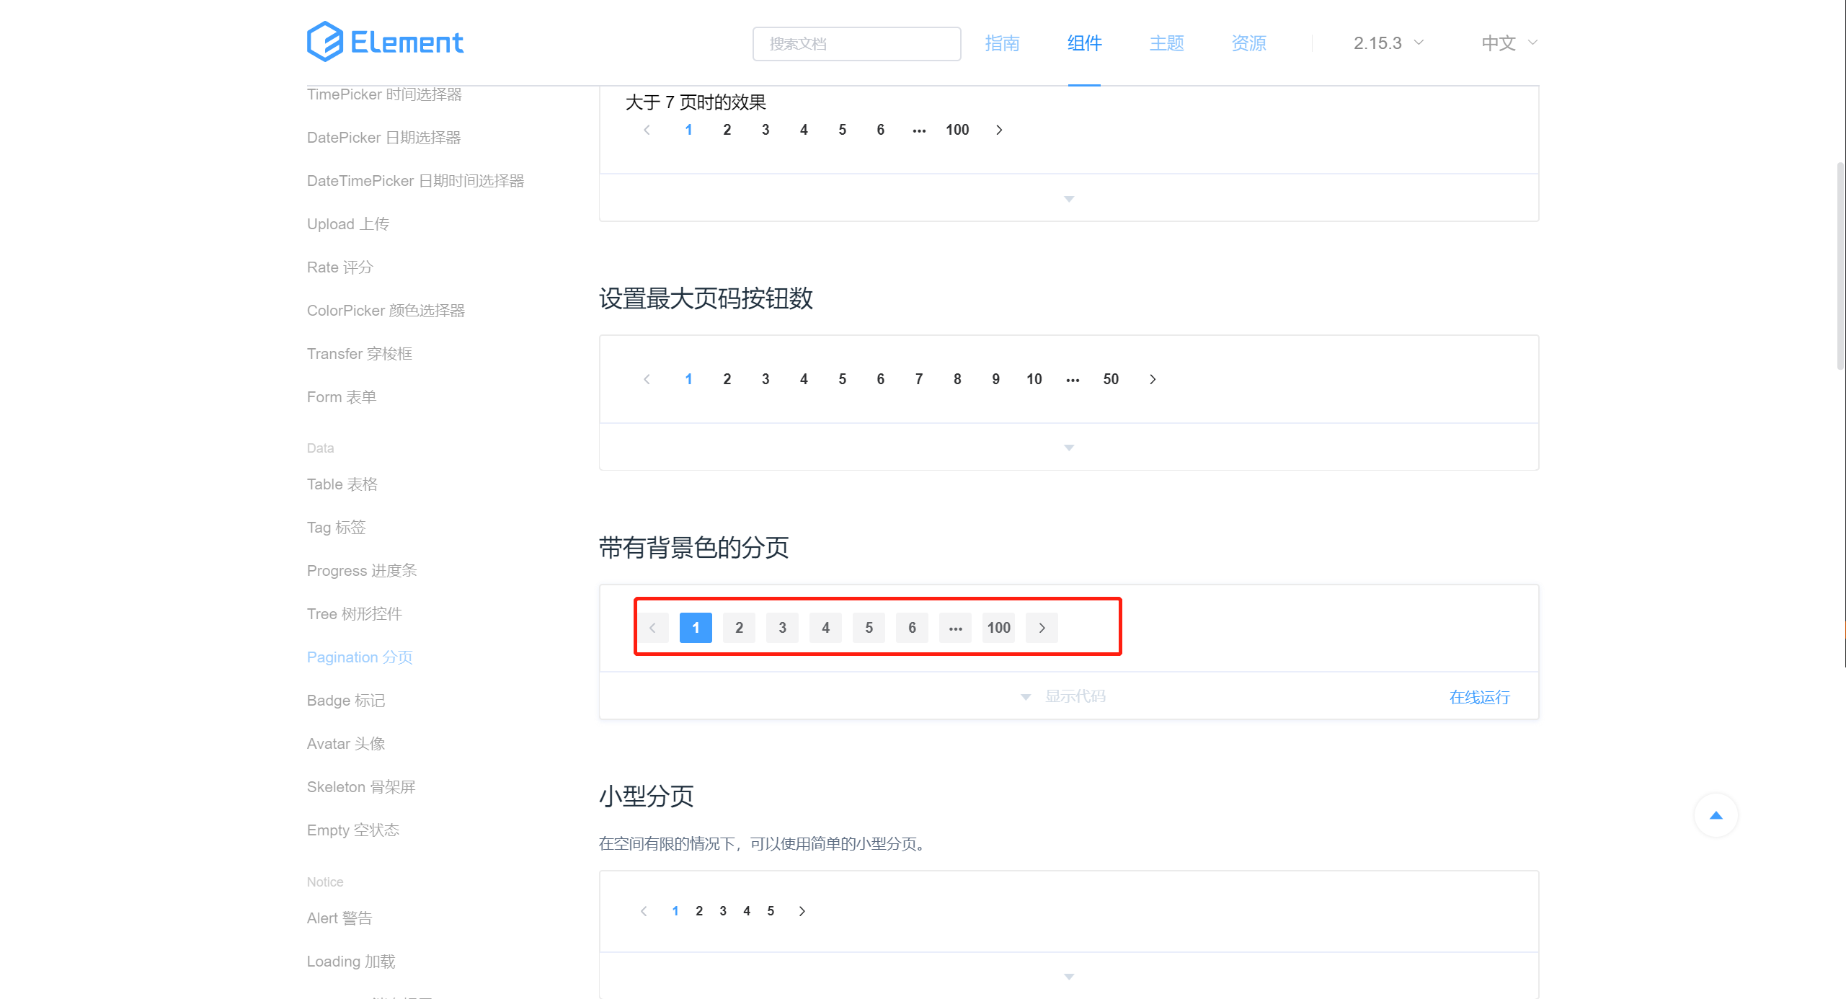Click page 3 in the small pagination
This screenshot has height=999, width=1846.
click(723, 911)
